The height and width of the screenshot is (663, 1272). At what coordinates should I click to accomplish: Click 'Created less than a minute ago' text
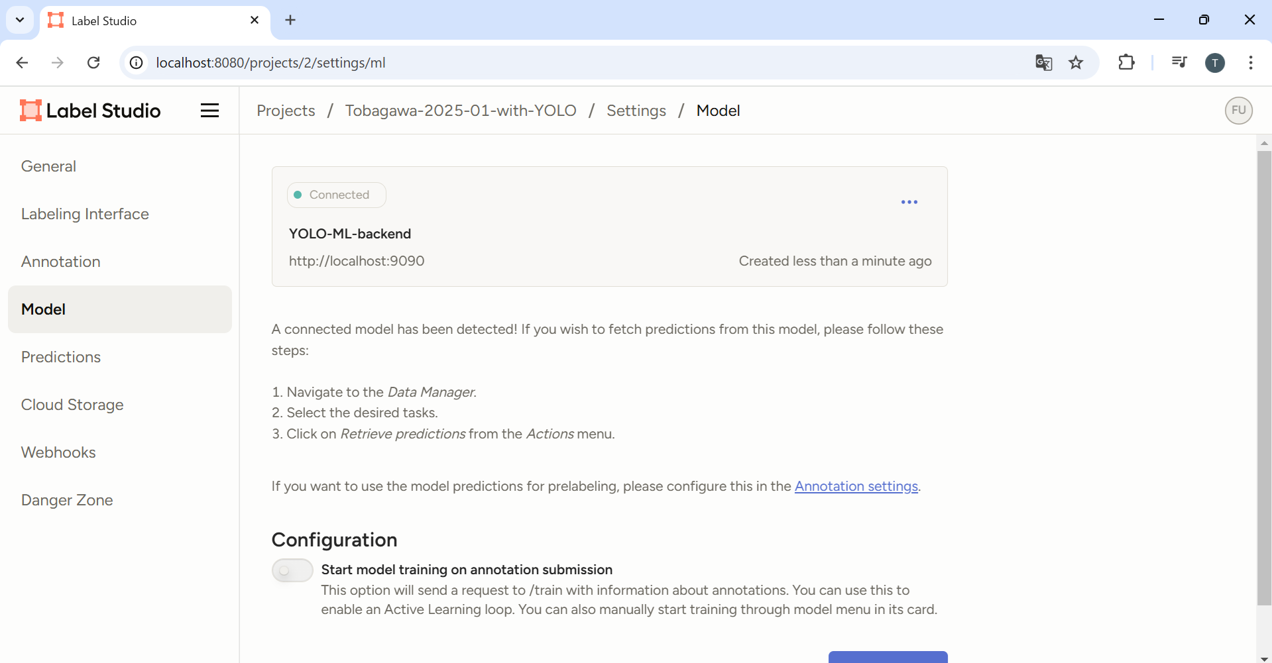click(835, 261)
